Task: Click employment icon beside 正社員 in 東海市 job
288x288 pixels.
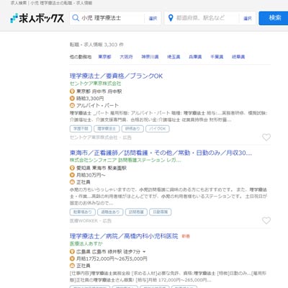Action: pyautogui.click(x=72, y=182)
